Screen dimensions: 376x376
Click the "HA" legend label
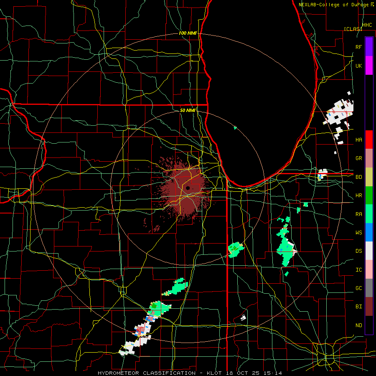359,140
